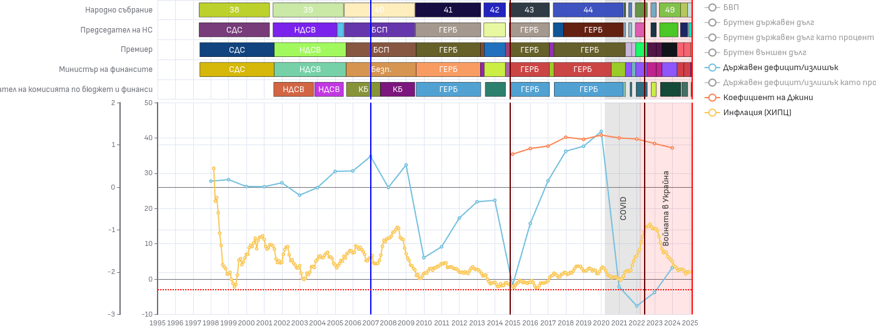Hide the Държавен дефицит/излишък series

(772, 68)
